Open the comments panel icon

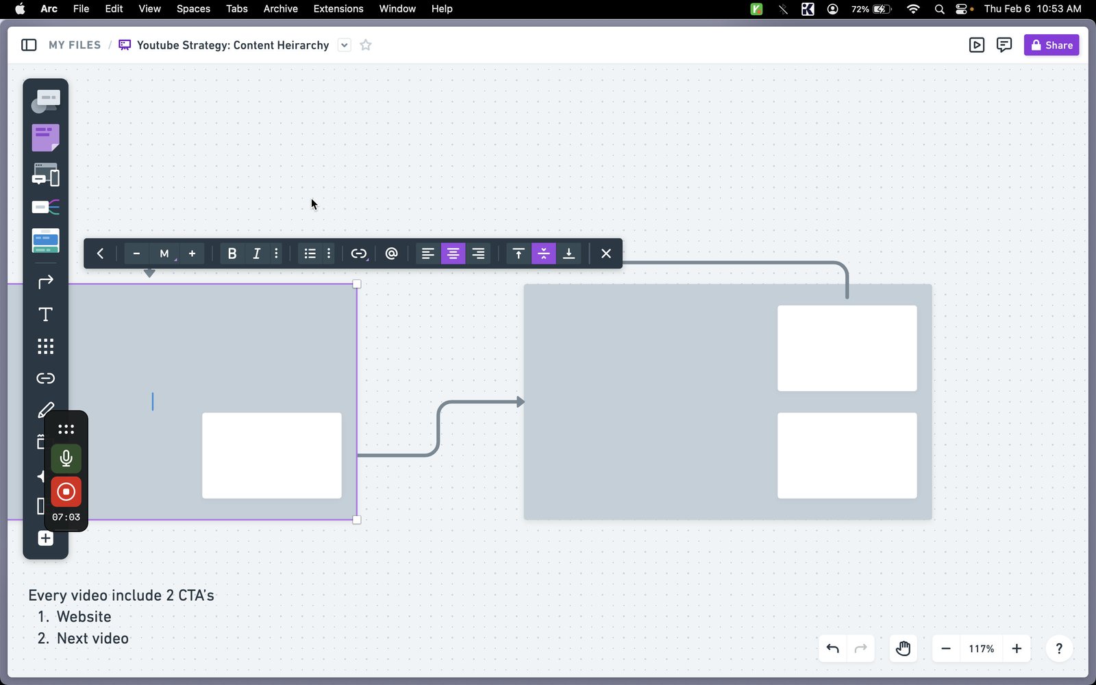pos(1004,45)
